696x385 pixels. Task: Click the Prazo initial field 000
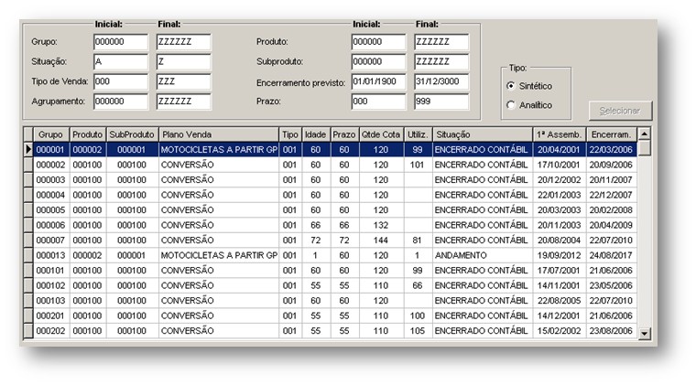click(378, 102)
